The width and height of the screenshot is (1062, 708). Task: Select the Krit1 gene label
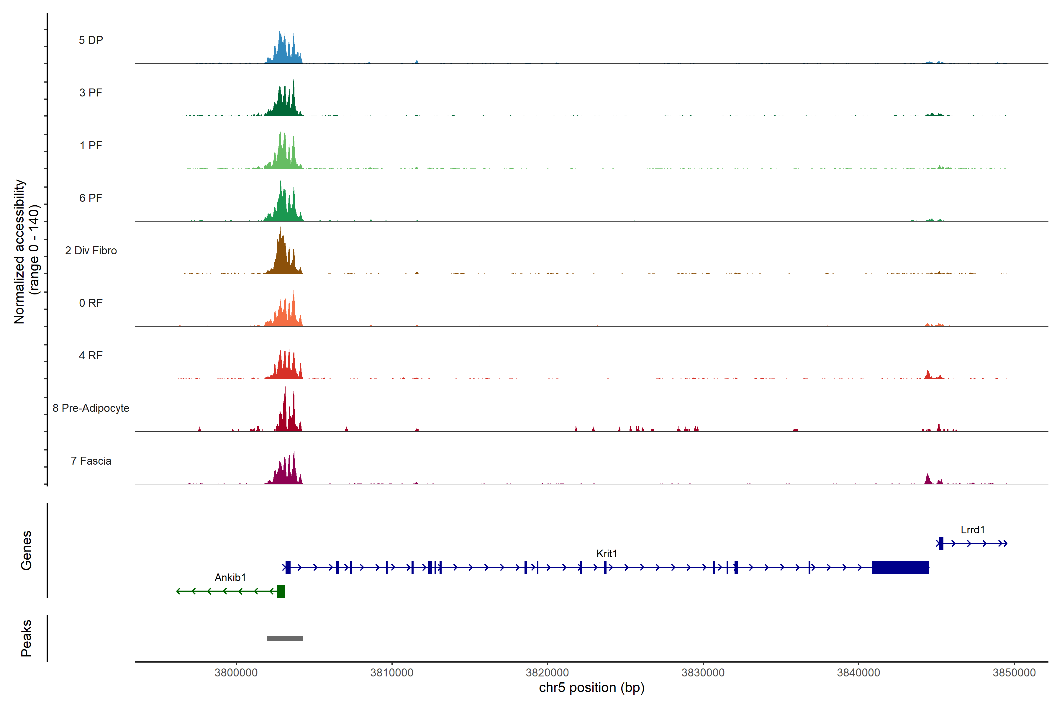tap(607, 554)
